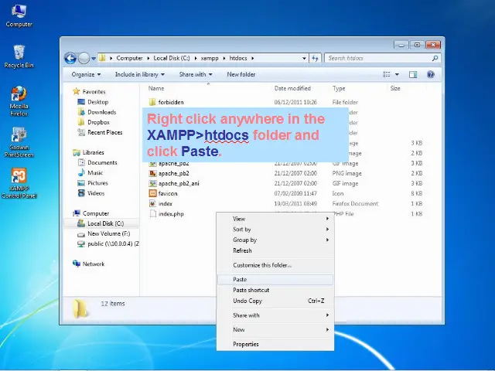Screen dimensions: 495x371
Task: Expand Sort by submenu
Action: click(275, 230)
